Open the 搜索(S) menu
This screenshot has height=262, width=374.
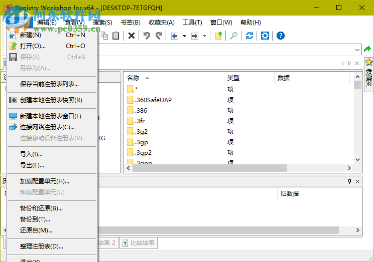(x=102, y=23)
